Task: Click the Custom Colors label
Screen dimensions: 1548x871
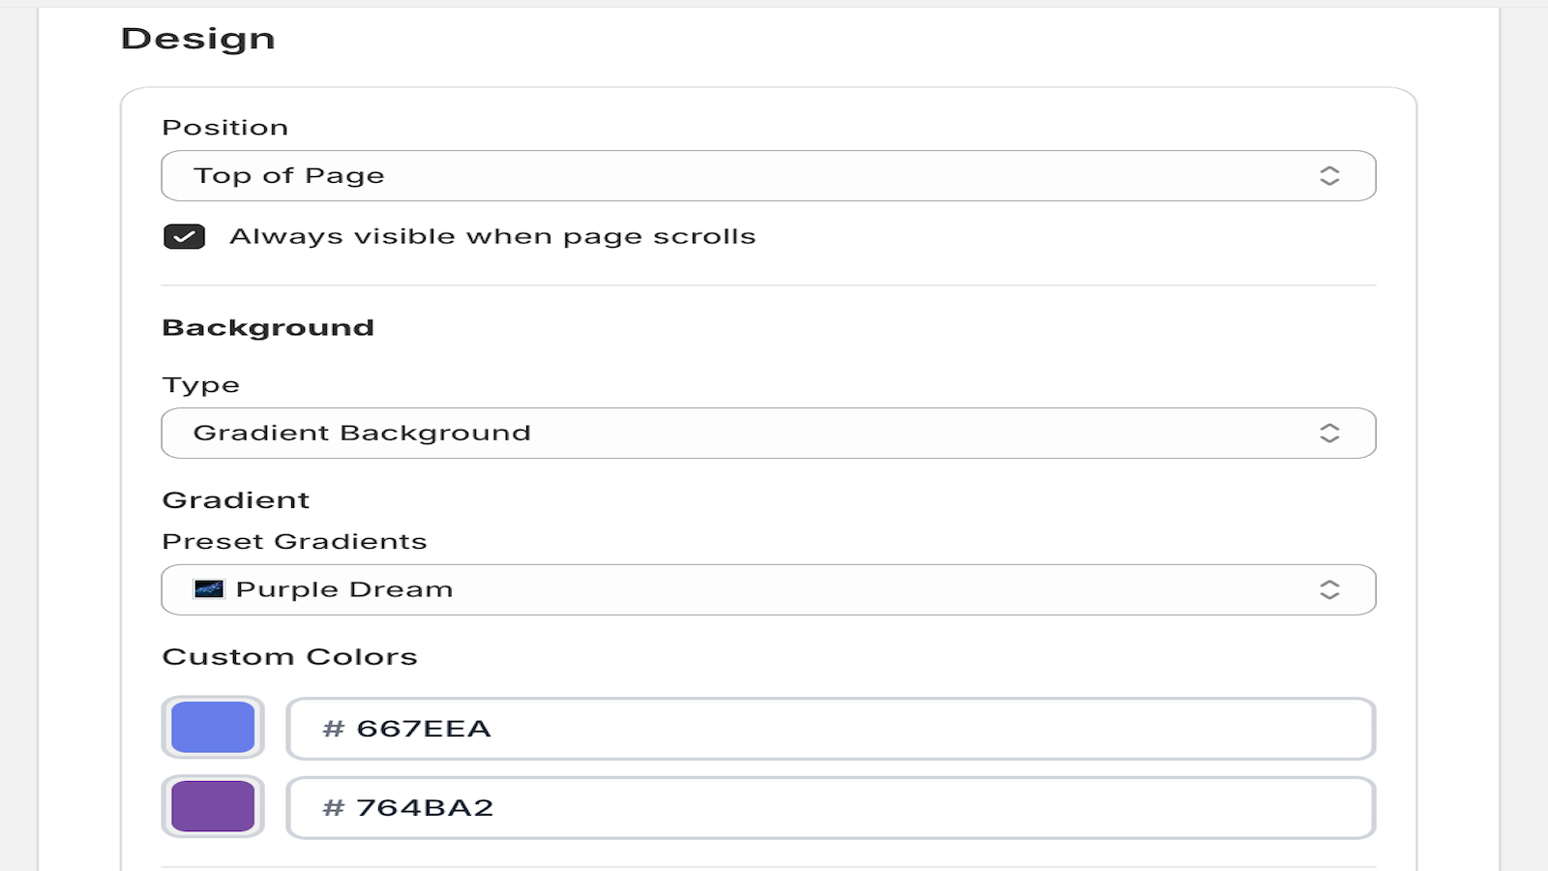Action: [289, 656]
